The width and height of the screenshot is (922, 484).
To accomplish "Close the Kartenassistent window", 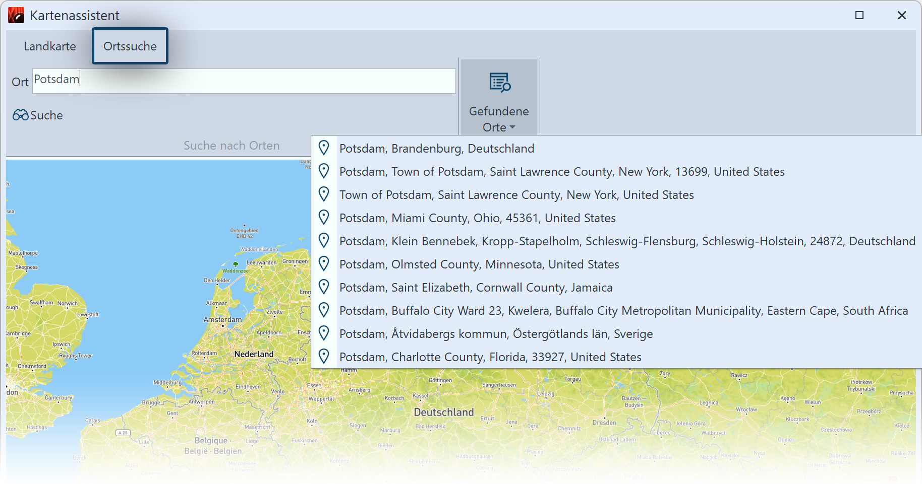I will [902, 15].
